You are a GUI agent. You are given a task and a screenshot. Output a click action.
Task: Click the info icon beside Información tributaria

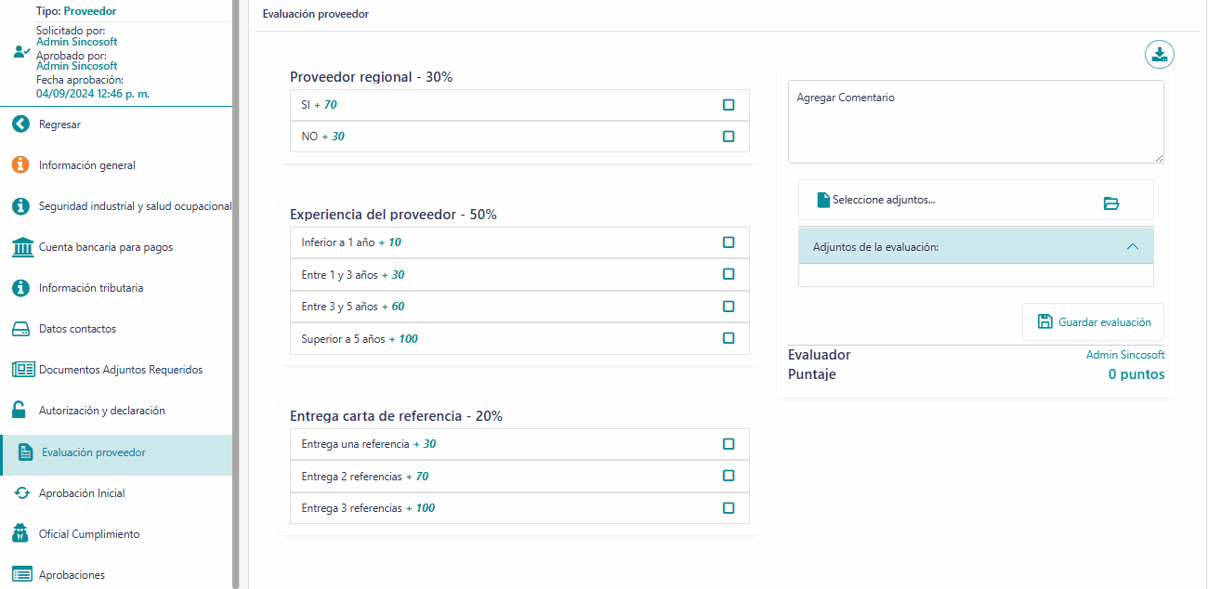tap(20, 288)
